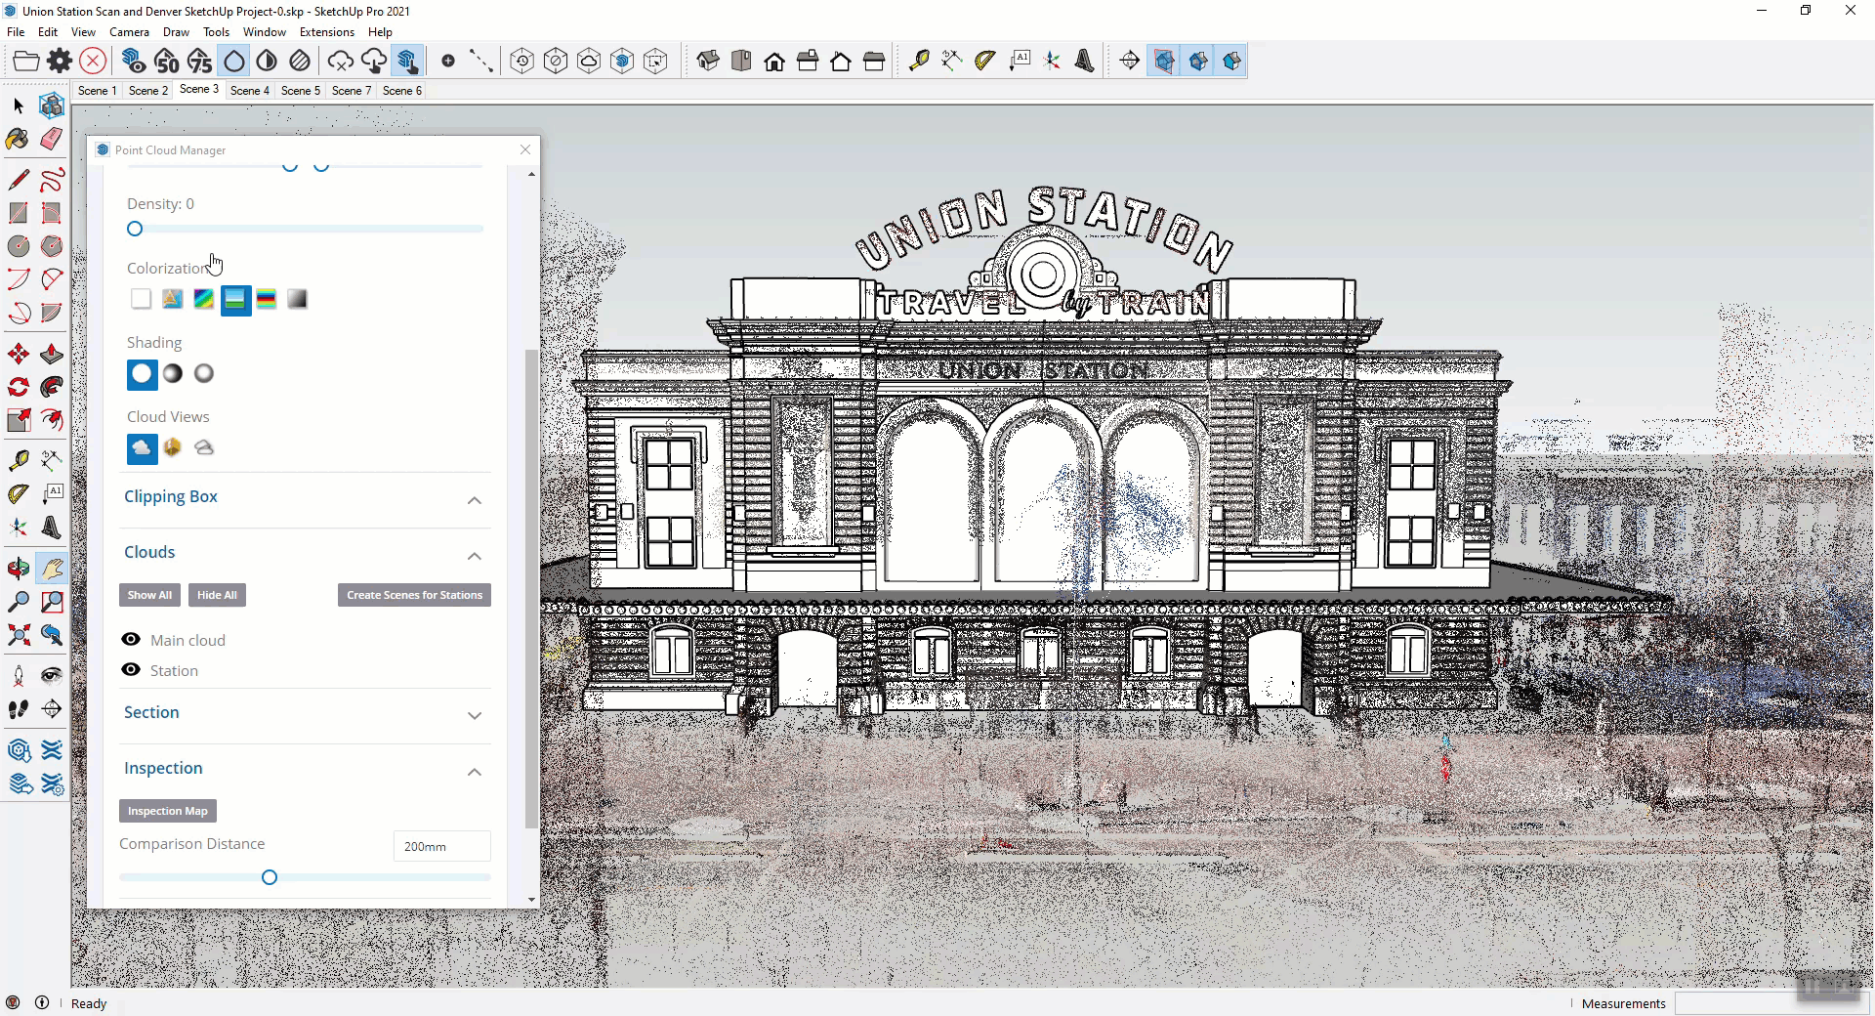Select the second Shading mode option
The width and height of the screenshot is (1875, 1016).
(173, 373)
